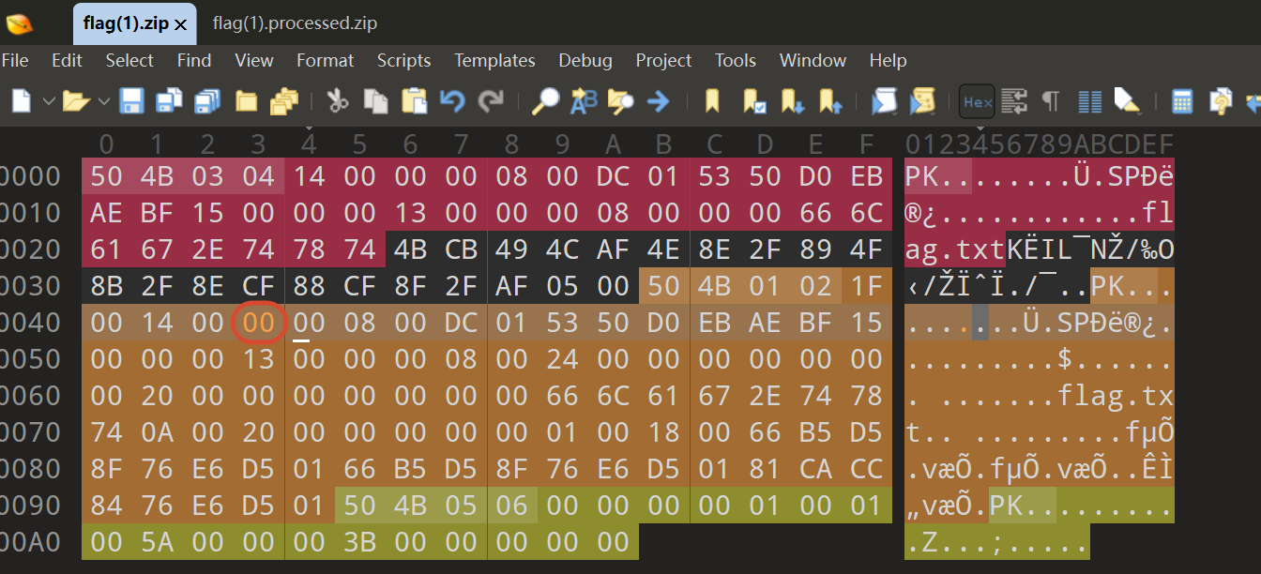Open the Tools menu
The image size is (1261, 574).
coord(736,60)
